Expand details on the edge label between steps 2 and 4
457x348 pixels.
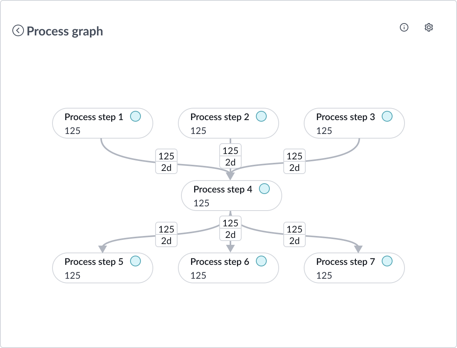pyautogui.click(x=230, y=156)
